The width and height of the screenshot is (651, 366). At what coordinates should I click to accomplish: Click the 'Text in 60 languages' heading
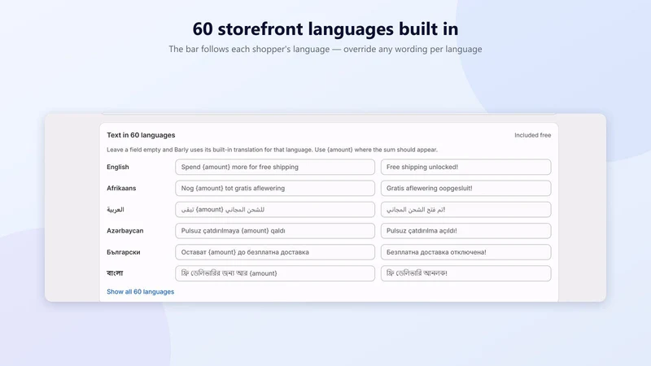[141, 135]
